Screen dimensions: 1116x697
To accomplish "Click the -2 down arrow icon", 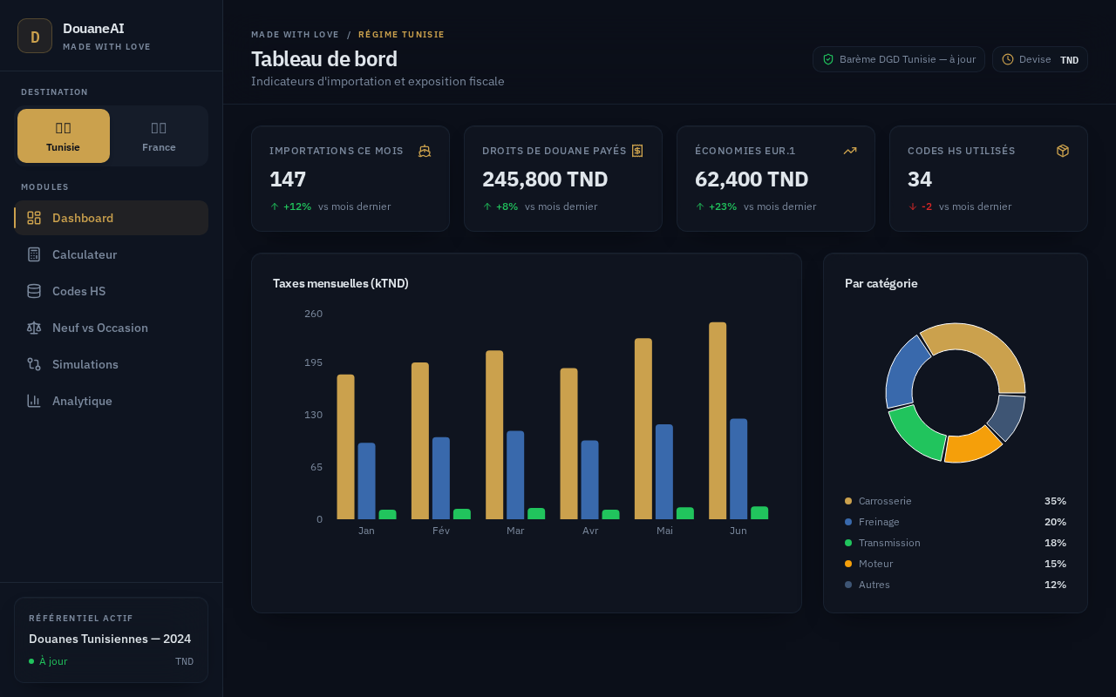I will tap(913, 206).
